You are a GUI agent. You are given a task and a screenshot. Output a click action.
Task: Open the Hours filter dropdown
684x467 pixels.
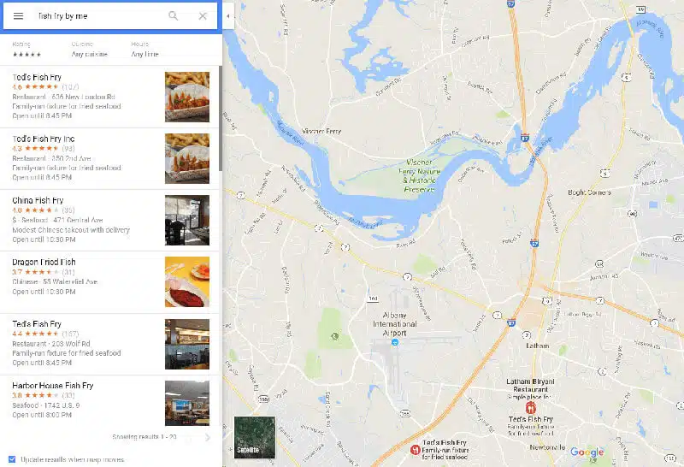tap(144, 50)
